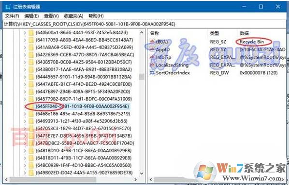Expand the {643B0017-1AAE-4AFA-B921-4BE3FB8308A2} key
Screen dimensions: 289x185
click(x=25, y=70)
